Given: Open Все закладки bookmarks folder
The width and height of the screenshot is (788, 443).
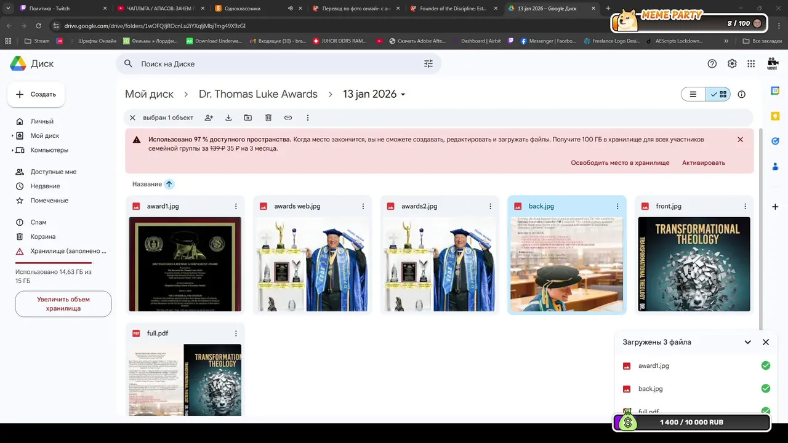Looking at the screenshot, I should (761, 41).
